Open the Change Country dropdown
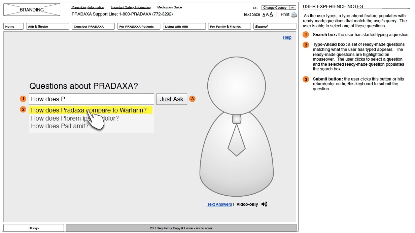Image resolution: width=415 pixels, height=233 pixels. [x=279, y=7]
